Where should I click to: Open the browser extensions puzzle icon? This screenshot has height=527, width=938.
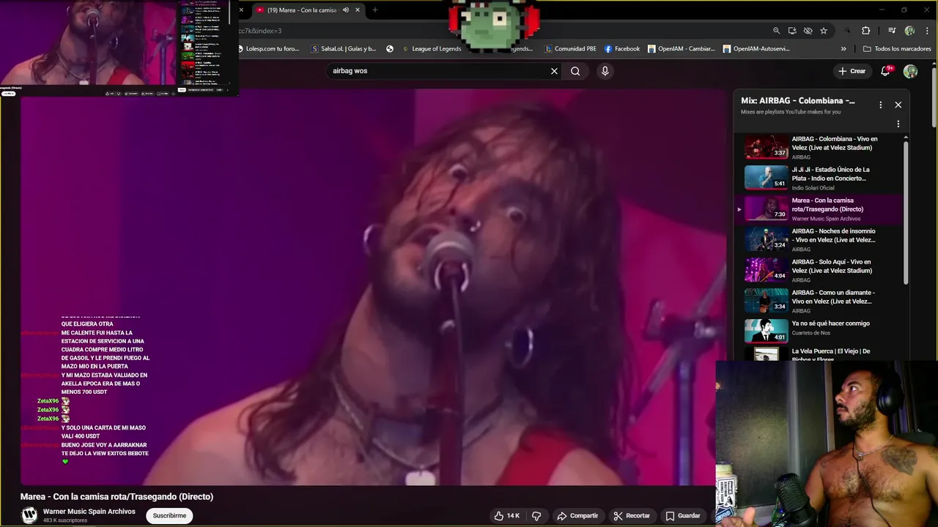(x=865, y=31)
